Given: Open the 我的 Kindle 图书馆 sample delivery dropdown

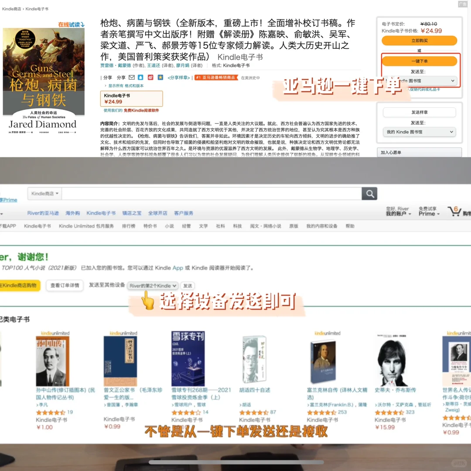Looking at the screenshot, I should [x=420, y=132].
